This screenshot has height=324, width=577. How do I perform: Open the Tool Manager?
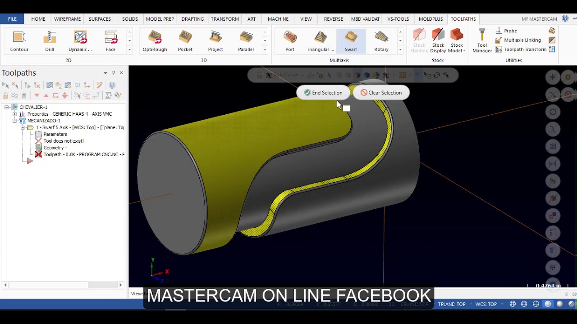click(x=482, y=41)
